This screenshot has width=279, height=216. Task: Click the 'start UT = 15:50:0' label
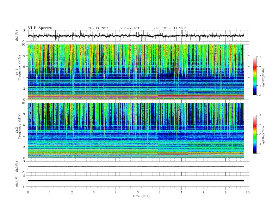coord(170,28)
